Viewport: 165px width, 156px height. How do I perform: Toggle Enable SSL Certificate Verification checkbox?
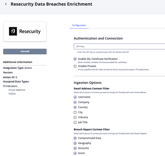75,59
